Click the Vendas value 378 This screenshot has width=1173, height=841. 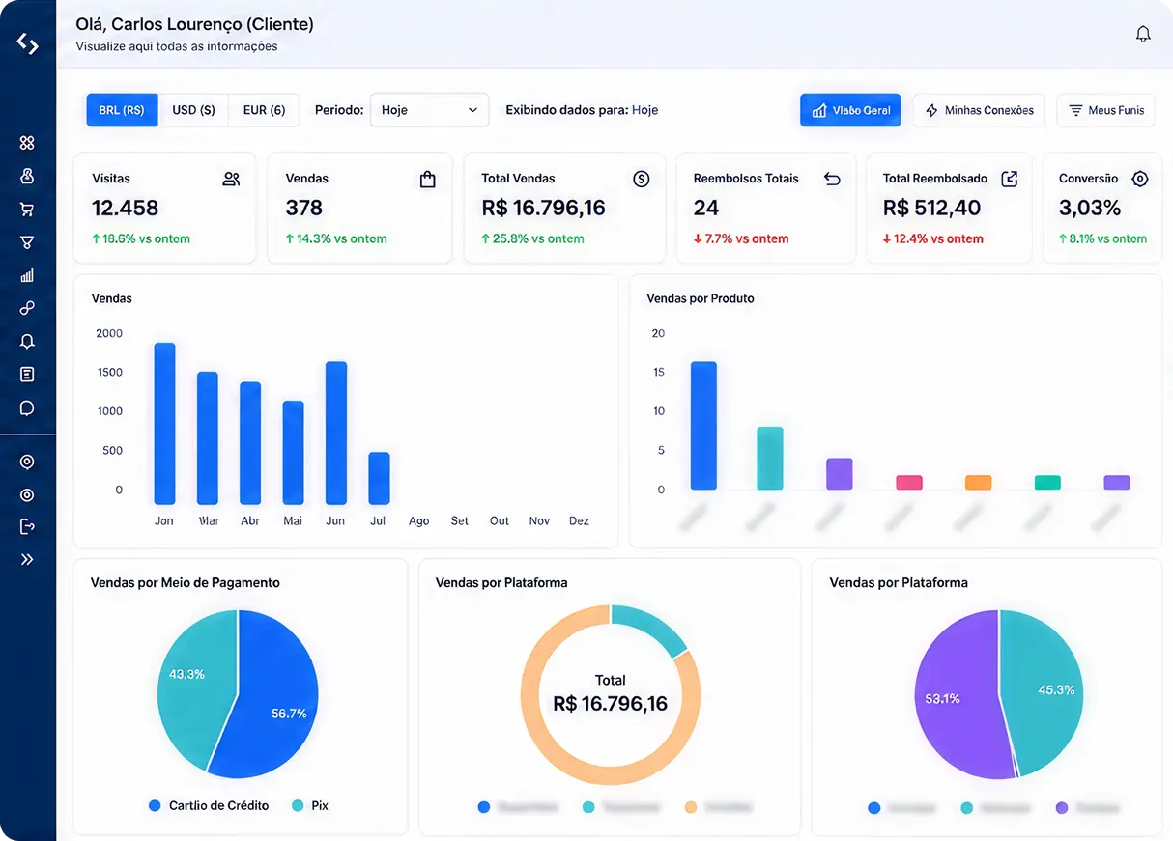pyautogui.click(x=304, y=208)
